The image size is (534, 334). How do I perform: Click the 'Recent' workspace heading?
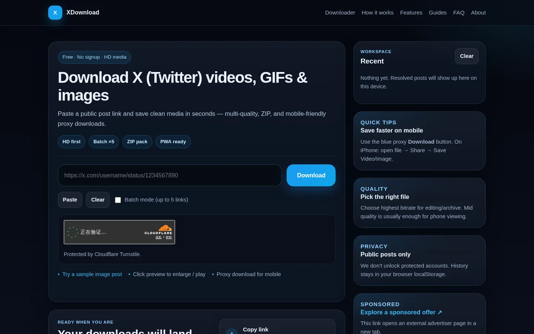click(372, 61)
